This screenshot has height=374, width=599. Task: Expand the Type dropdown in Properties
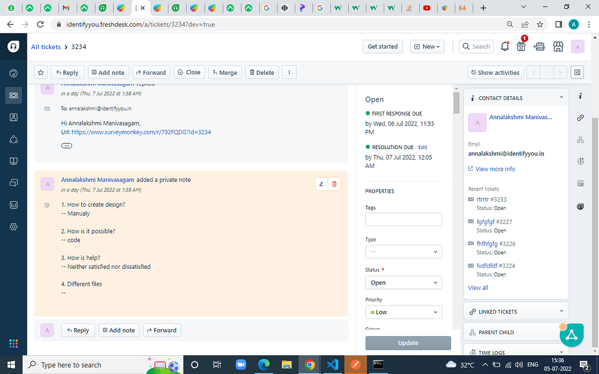tap(404, 251)
